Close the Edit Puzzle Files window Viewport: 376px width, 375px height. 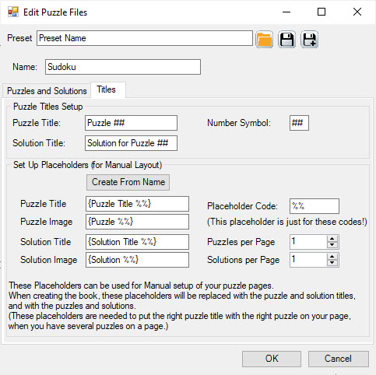coord(357,12)
